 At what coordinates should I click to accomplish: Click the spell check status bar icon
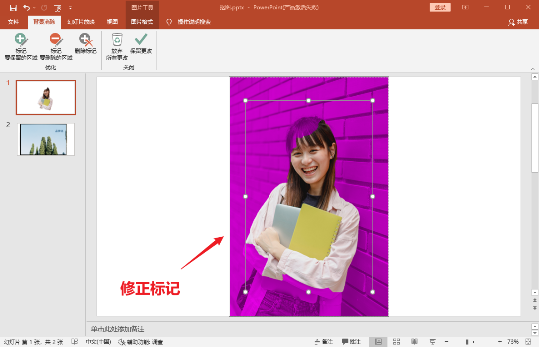pos(74,342)
